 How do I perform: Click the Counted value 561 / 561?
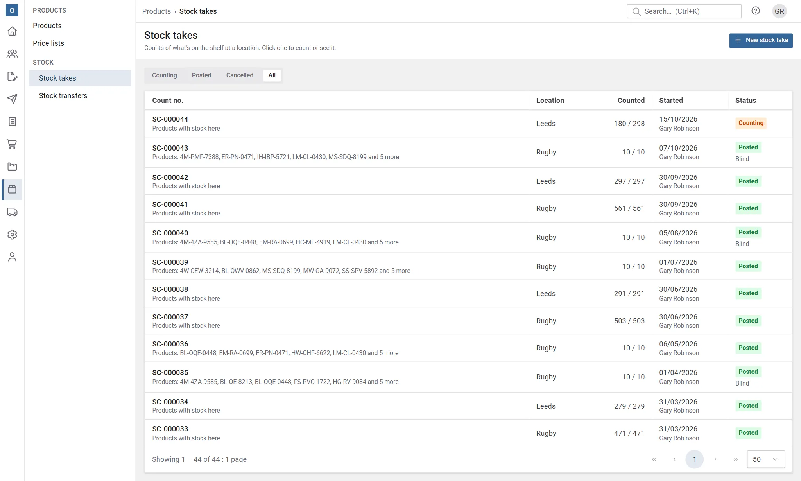click(x=629, y=208)
